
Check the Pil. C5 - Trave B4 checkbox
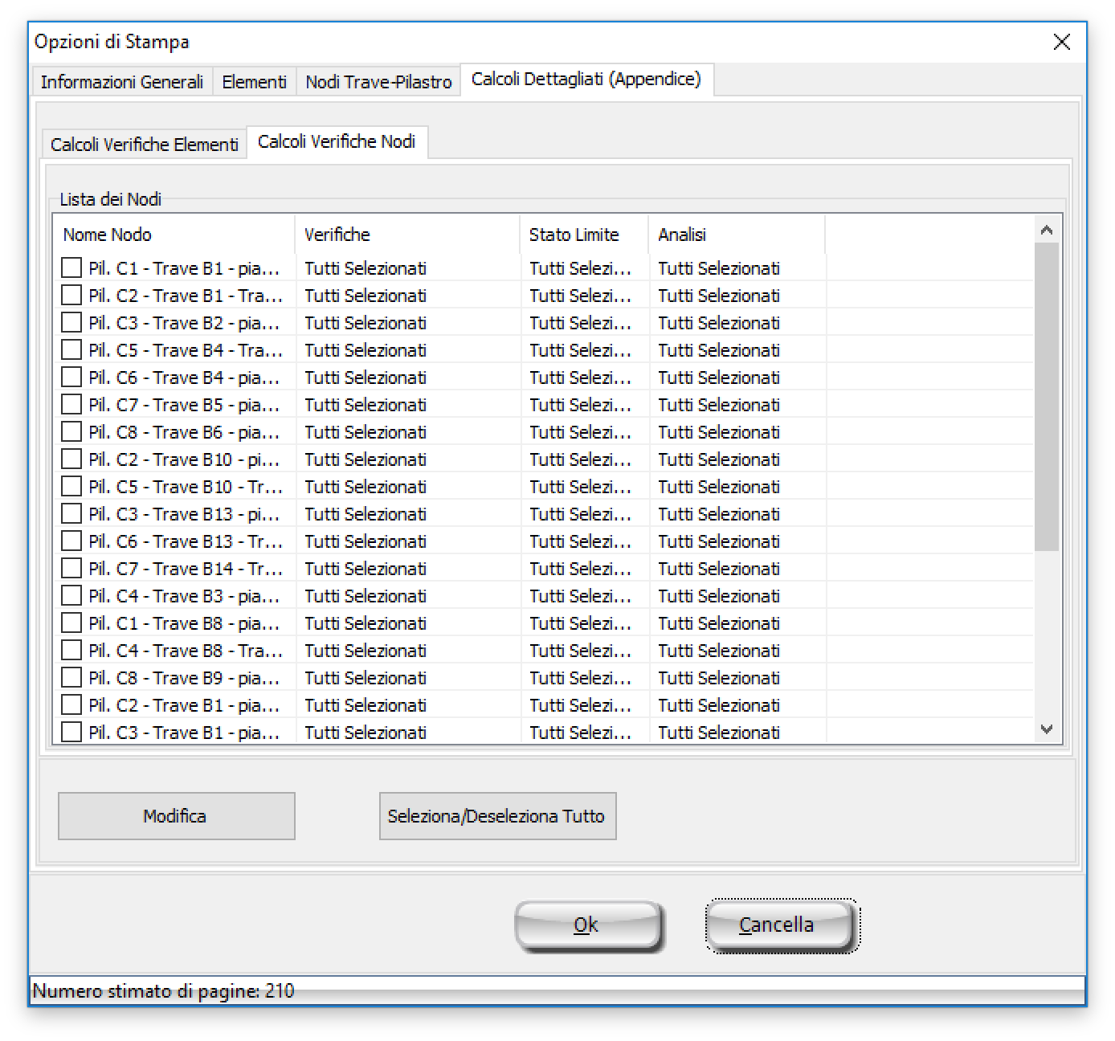pyautogui.click(x=71, y=349)
